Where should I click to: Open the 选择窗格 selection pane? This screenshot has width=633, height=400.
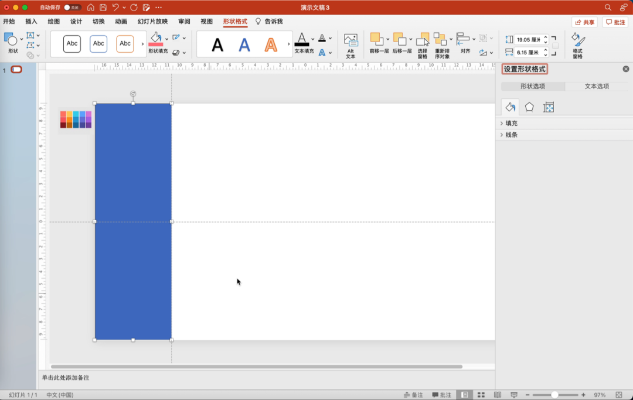pos(422,46)
